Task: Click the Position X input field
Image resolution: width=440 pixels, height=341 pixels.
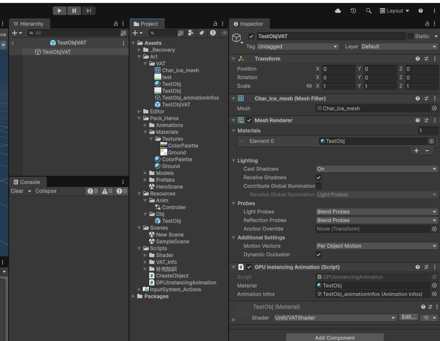Action: click(338, 69)
